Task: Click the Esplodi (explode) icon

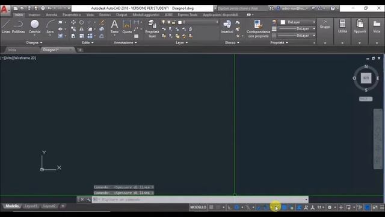Action: click(x=102, y=29)
